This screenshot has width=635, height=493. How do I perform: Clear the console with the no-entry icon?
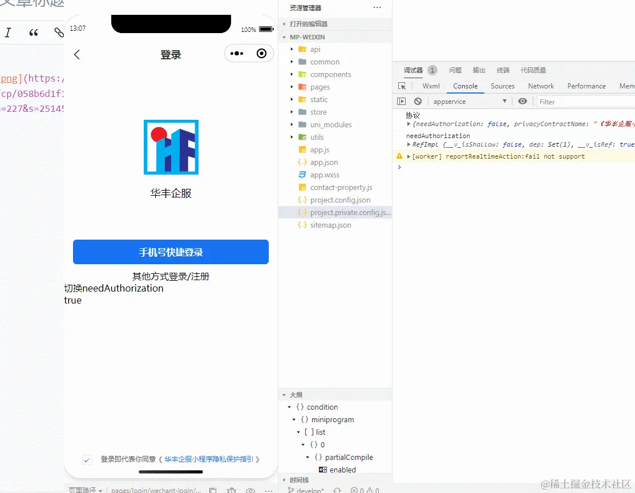tap(418, 101)
